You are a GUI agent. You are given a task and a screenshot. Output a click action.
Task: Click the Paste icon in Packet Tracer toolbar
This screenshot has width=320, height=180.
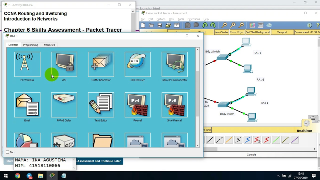196,25
